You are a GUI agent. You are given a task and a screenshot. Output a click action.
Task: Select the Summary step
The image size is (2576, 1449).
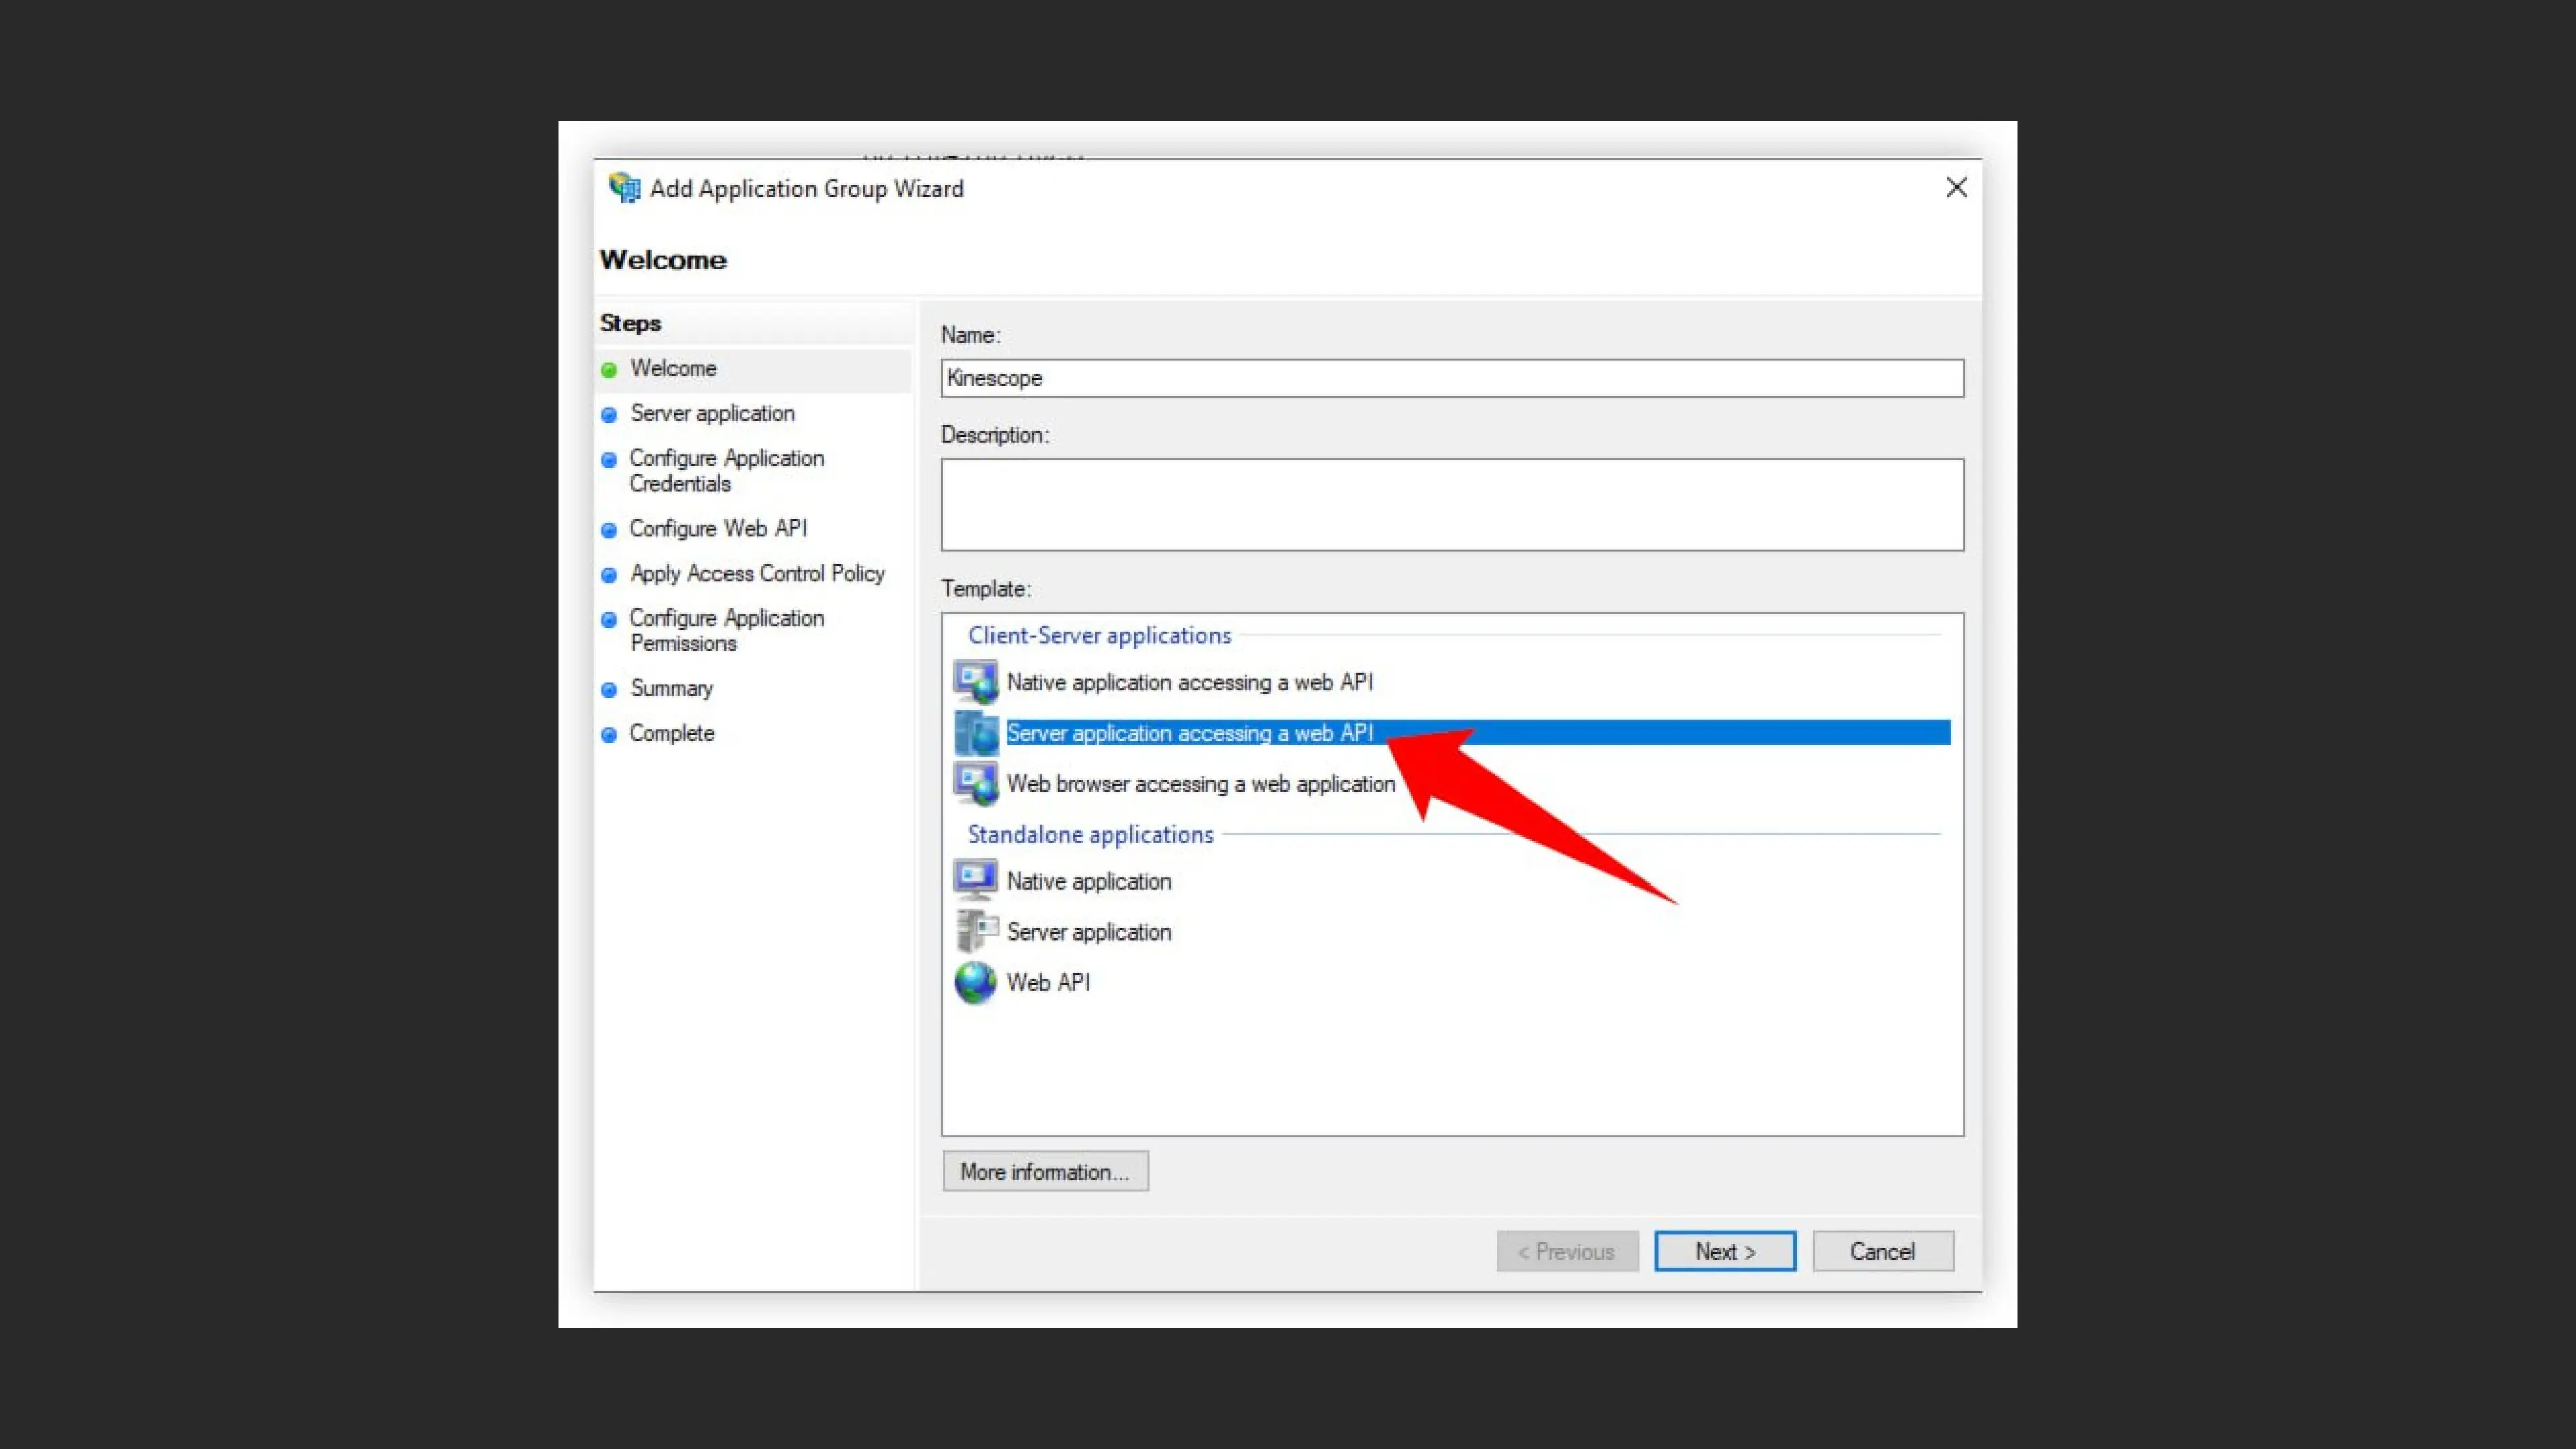[671, 689]
